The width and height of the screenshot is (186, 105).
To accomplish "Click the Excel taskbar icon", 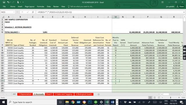I will coord(107,102).
